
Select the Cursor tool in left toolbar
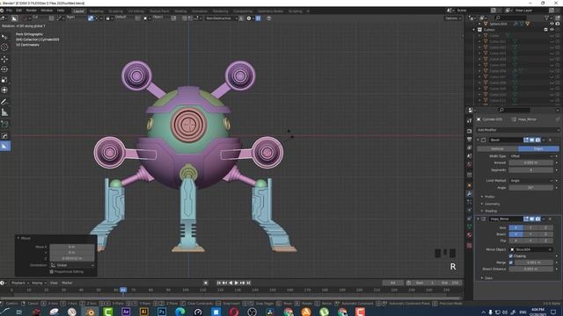pos(4,47)
